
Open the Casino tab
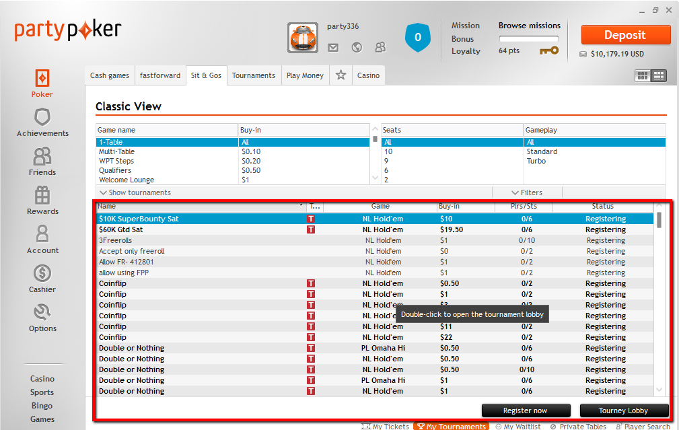[x=369, y=75]
